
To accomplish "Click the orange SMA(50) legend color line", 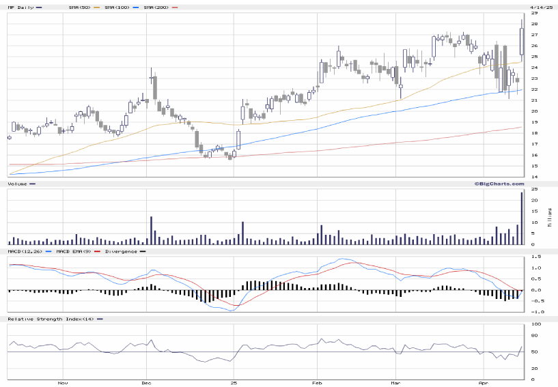I will coord(97,8).
